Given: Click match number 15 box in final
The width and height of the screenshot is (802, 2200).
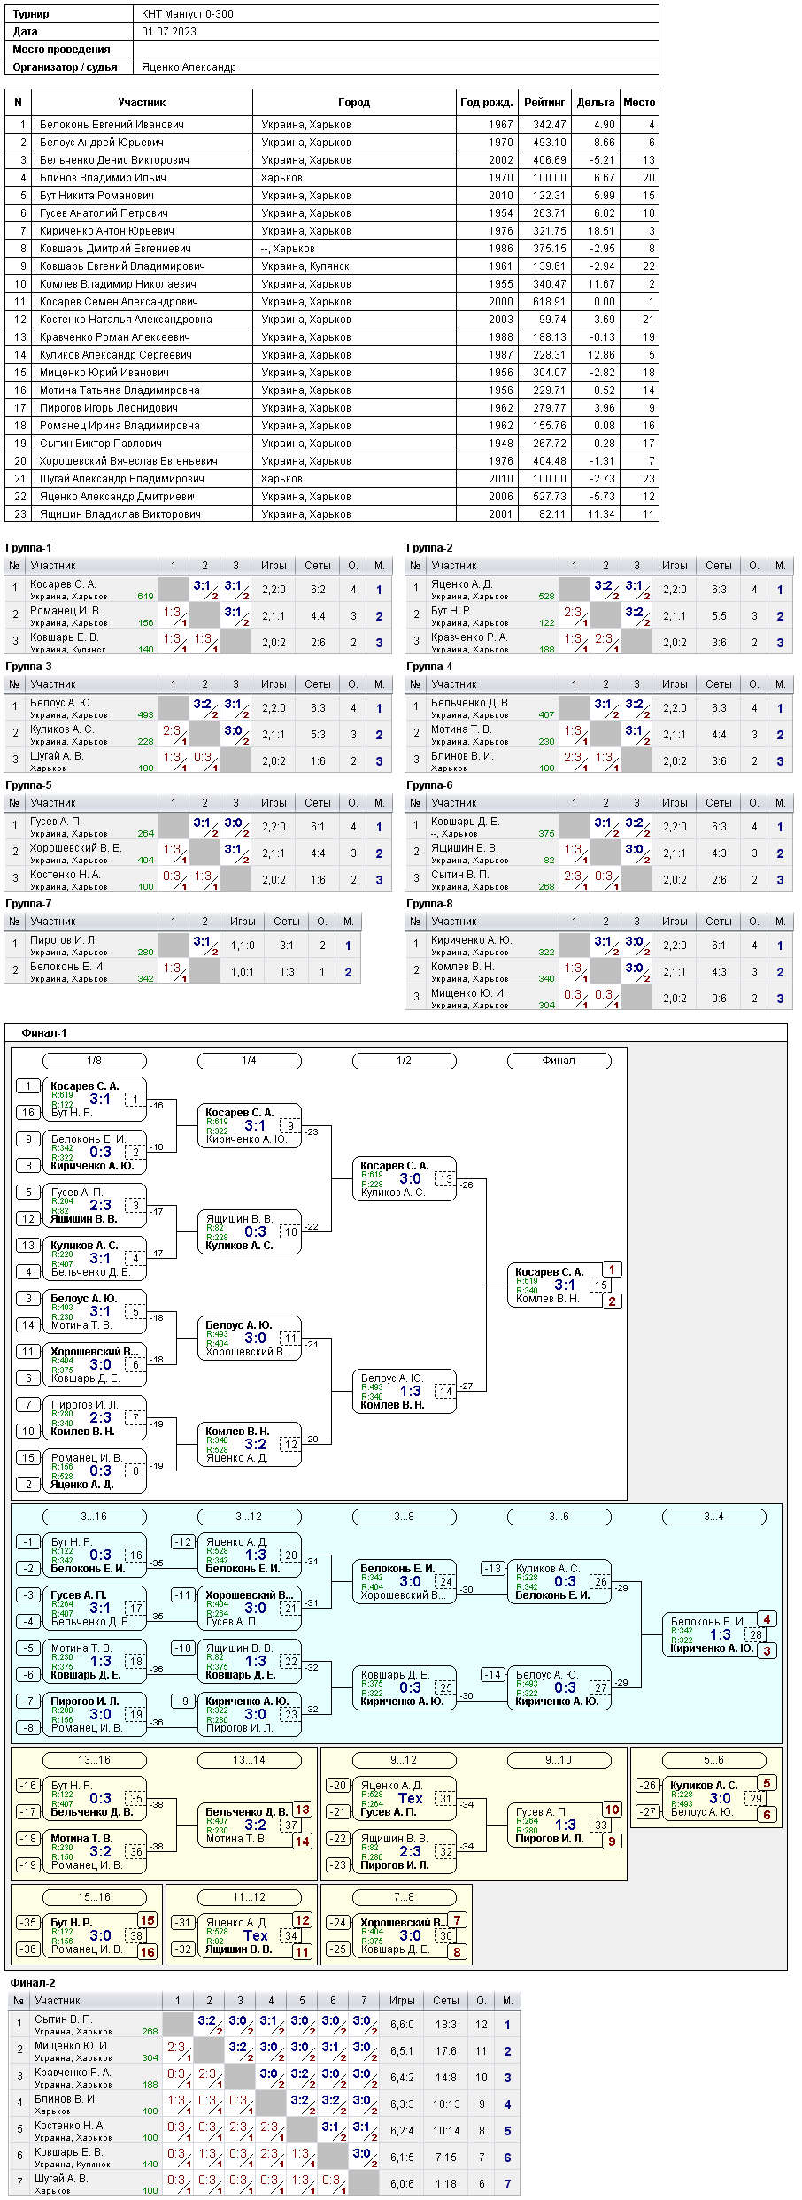Looking at the screenshot, I should click(601, 1285).
